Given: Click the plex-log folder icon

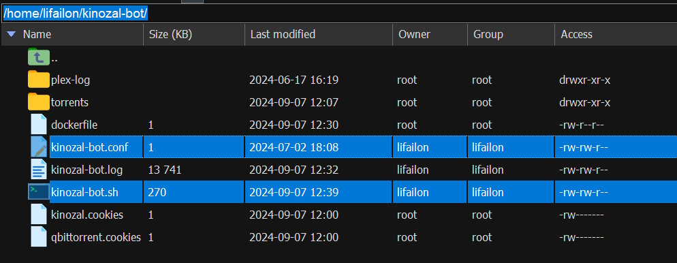Looking at the screenshot, I should point(39,80).
